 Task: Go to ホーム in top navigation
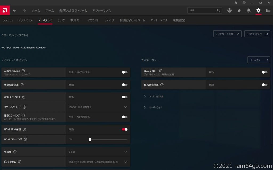36,11
